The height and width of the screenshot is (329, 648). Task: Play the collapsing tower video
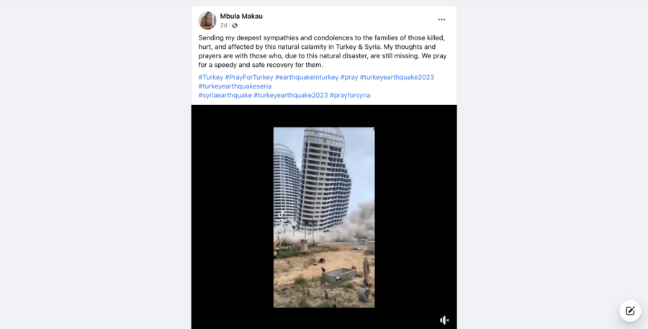pyautogui.click(x=324, y=217)
